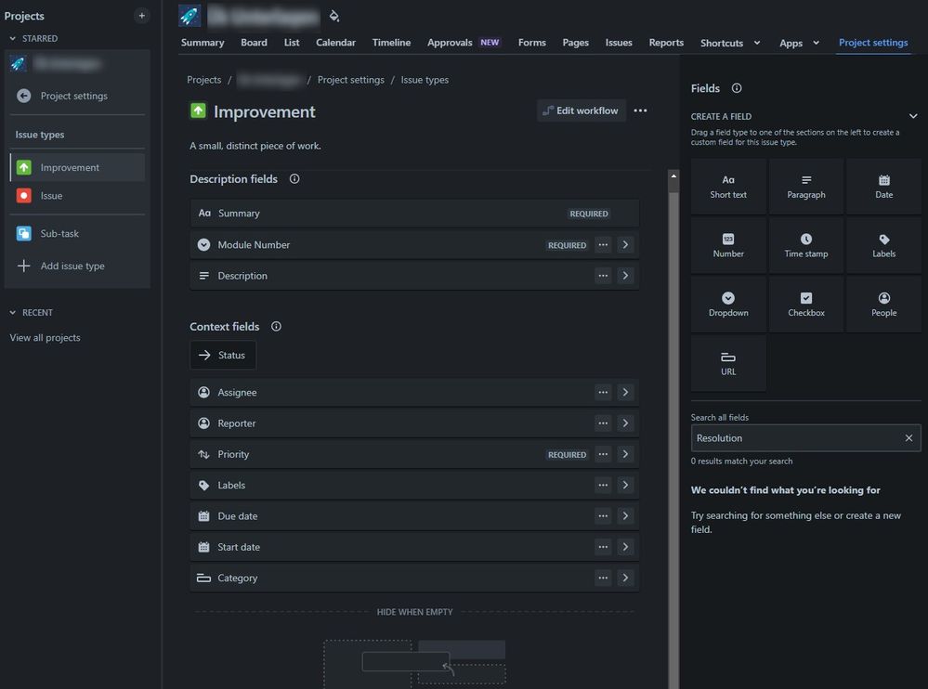Select the Number field type
This screenshot has width=928, height=689.
(x=728, y=245)
